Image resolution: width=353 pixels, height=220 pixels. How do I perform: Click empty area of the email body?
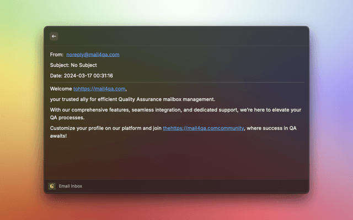pyautogui.click(x=176, y=159)
